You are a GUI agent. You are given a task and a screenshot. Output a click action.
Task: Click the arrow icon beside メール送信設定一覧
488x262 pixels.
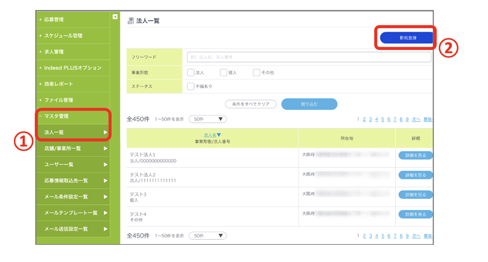[x=105, y=229]
